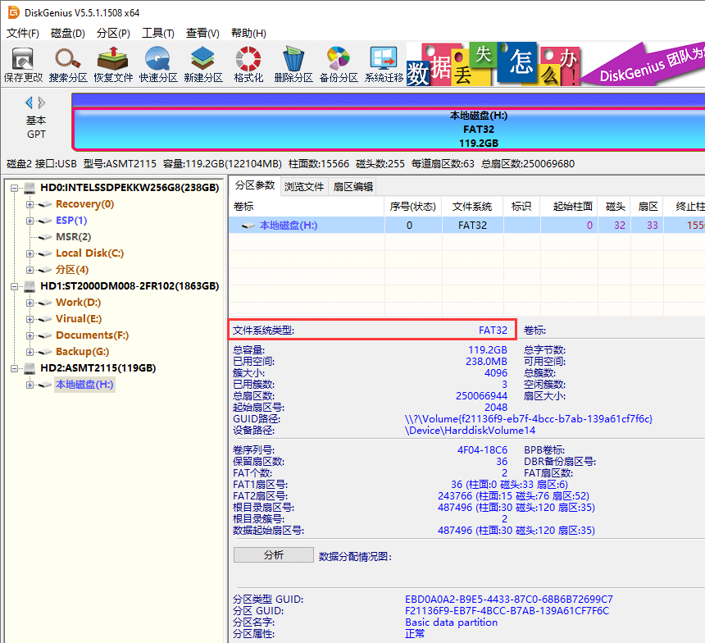Click the used space value 238.0MB
The image size is (705, 643).
(486, 362)
